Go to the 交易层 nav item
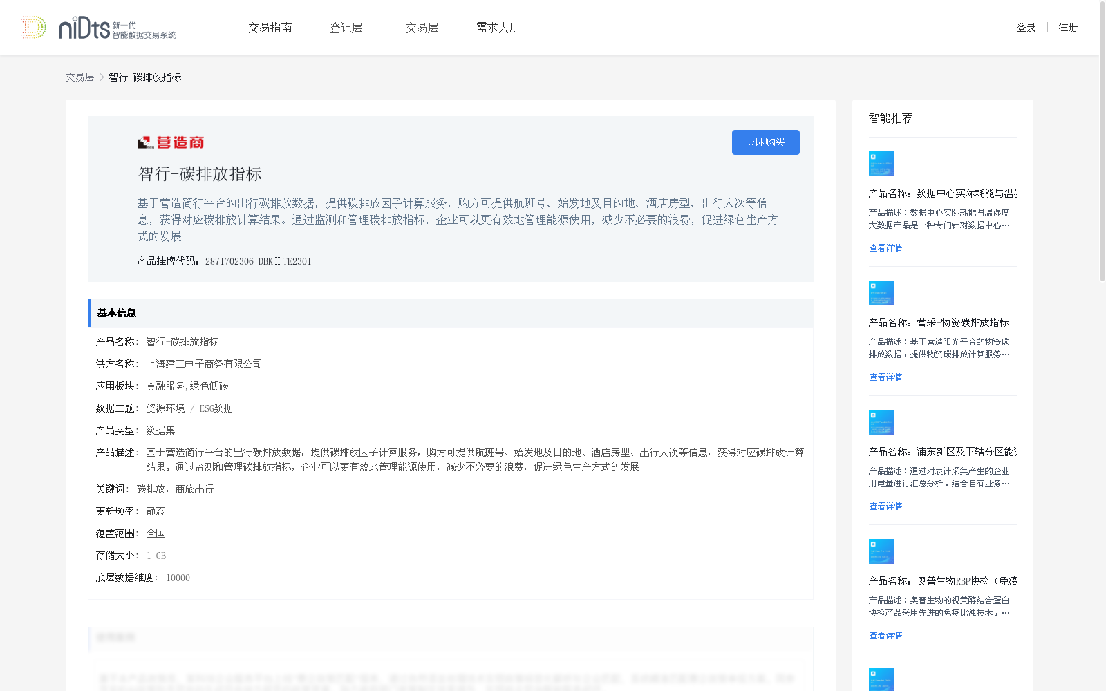This screenshot has height=691, width=1106. [x=422, y=28]
